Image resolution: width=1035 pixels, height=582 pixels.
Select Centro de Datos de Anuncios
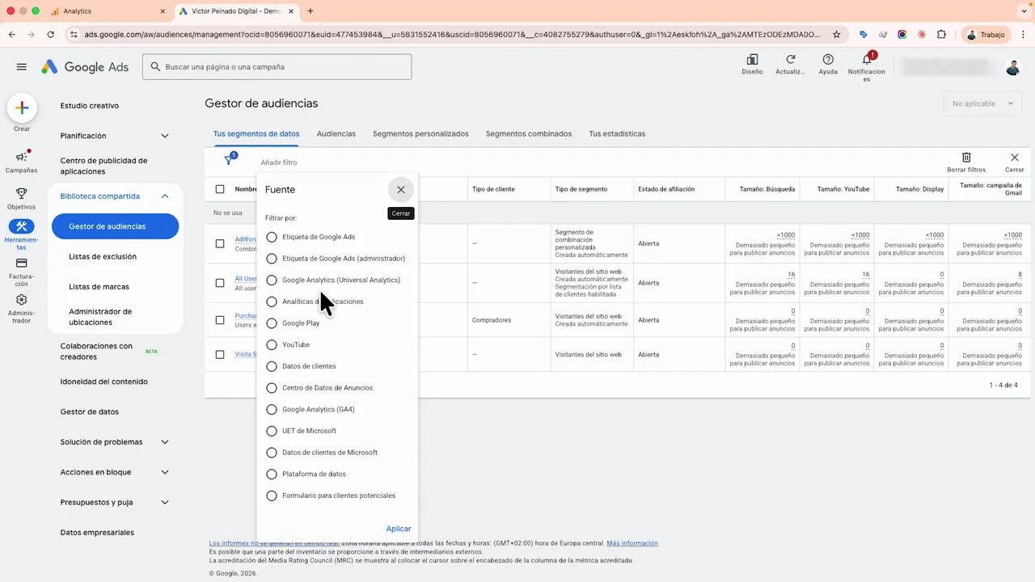coord(272,388)
